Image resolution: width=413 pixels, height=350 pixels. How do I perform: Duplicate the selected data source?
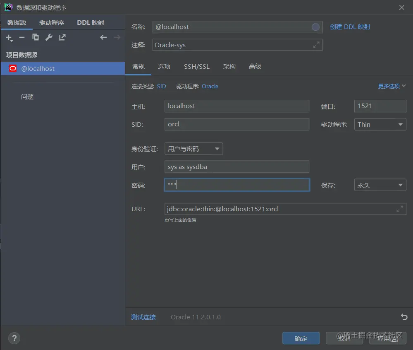coord(36,37)
